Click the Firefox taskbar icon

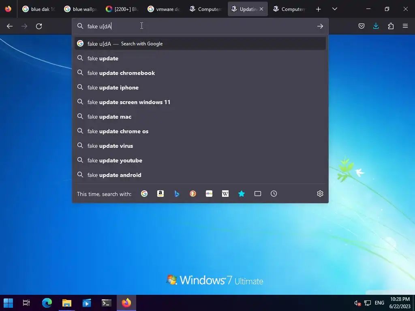click(126, 303)
